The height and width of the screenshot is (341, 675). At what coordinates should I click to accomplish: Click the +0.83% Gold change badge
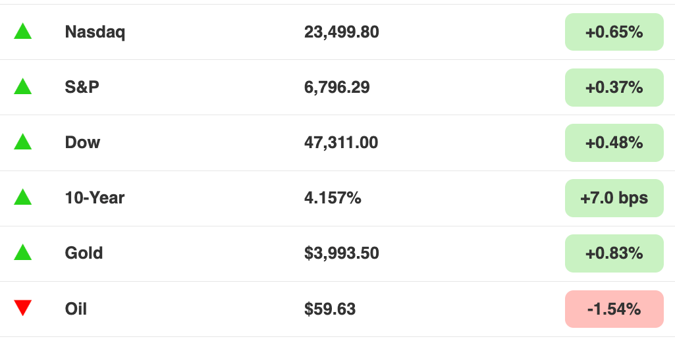(614, 253)
